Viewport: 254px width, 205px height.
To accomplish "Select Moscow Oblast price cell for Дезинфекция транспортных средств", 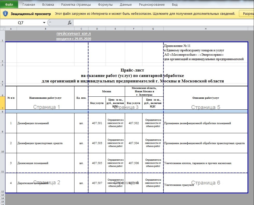I will [x=153, y=143].
